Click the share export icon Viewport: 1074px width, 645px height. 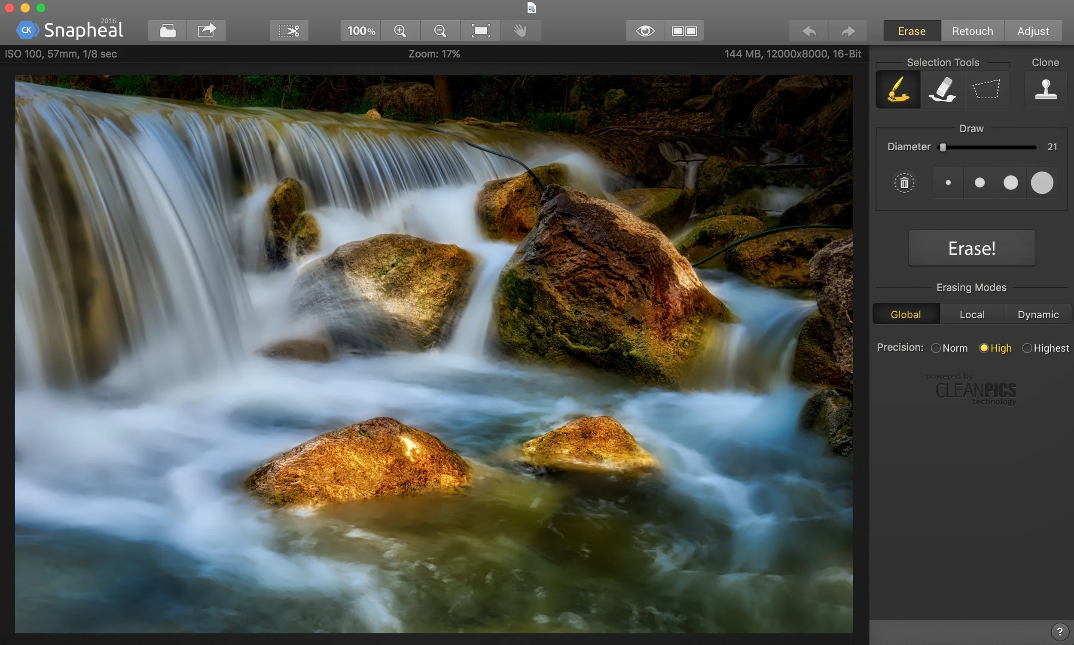(207, 31)
